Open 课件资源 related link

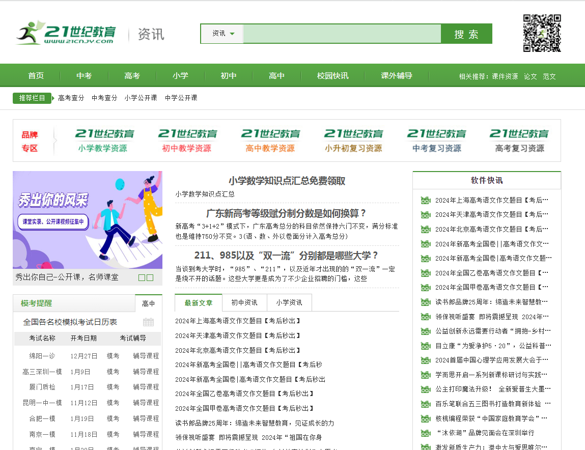pyautogui.click(x=505, y=76)
